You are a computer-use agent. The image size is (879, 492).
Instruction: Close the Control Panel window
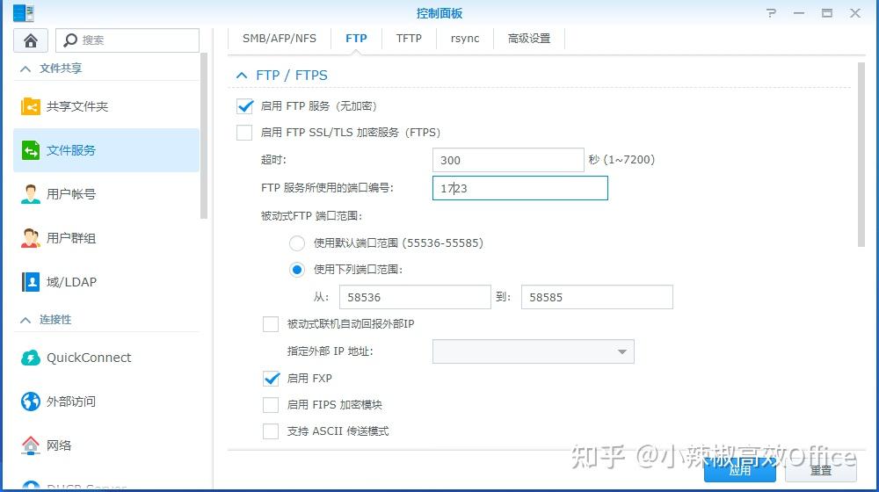click(x=855, y=13)
